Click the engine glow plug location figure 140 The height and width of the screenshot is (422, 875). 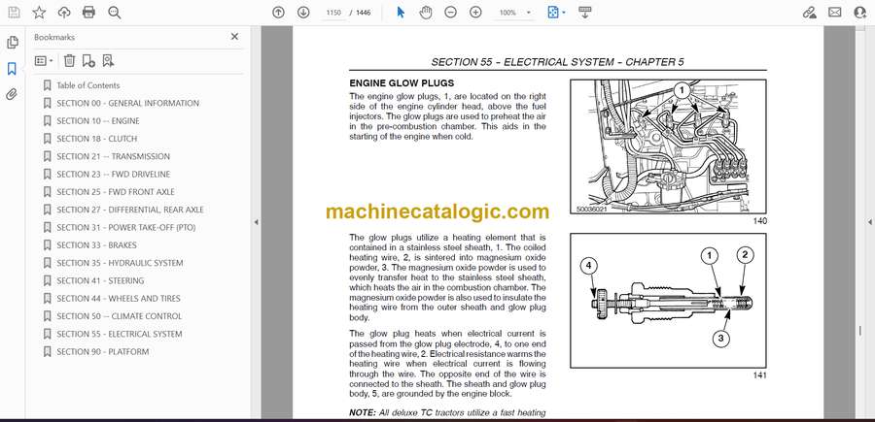(668, 147)
